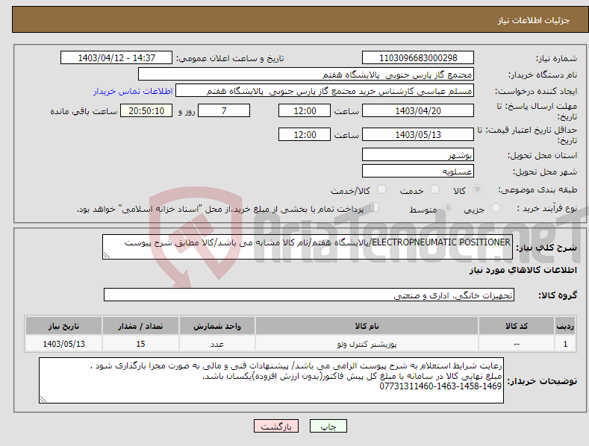Screen dimensions: 589x446
Task: Click the response deadline date 1403/04/20
Action: tap(418, 110)
